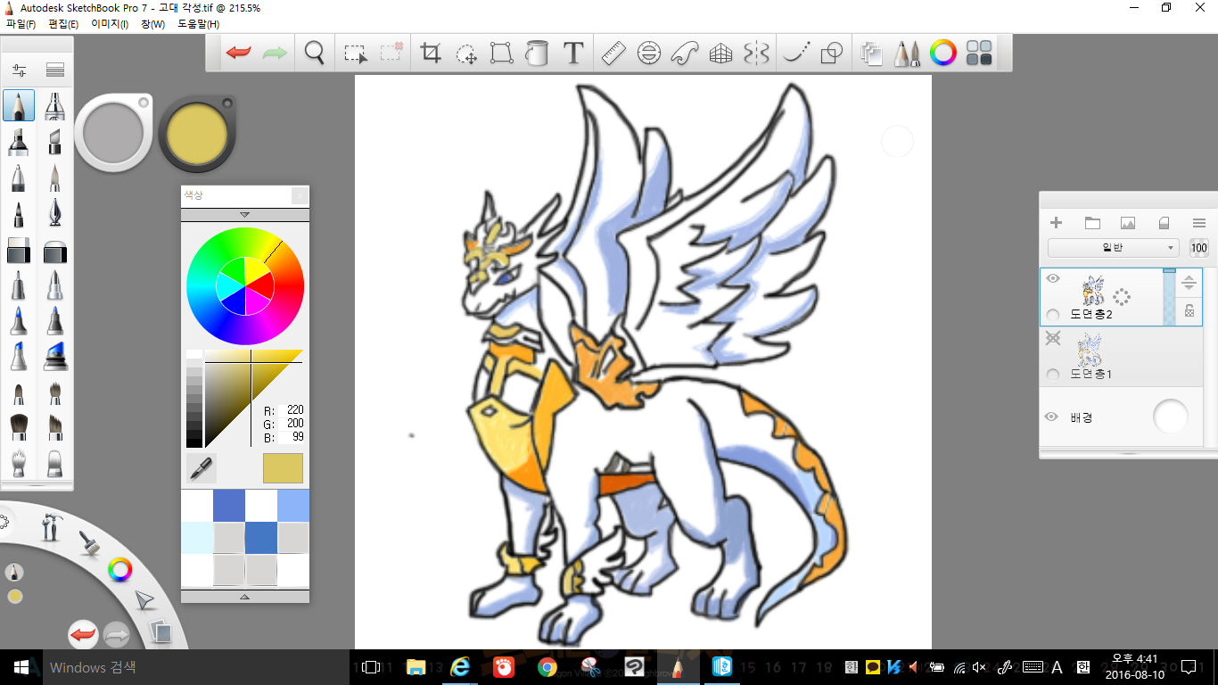The height and width of the screenshot is (685, 1218).
Task: Toggle the radio circle on 도면층2
Action: [x=1053, y=315]
